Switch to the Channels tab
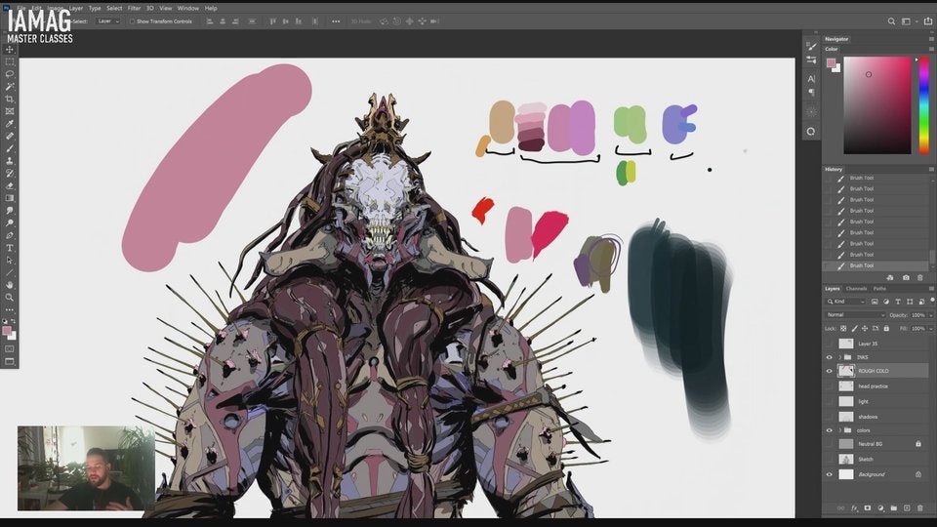937x527 pixels. [x=855, y=289]
